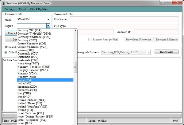Select India (INU) region
The image size is (184, 125).
[45, 83]
